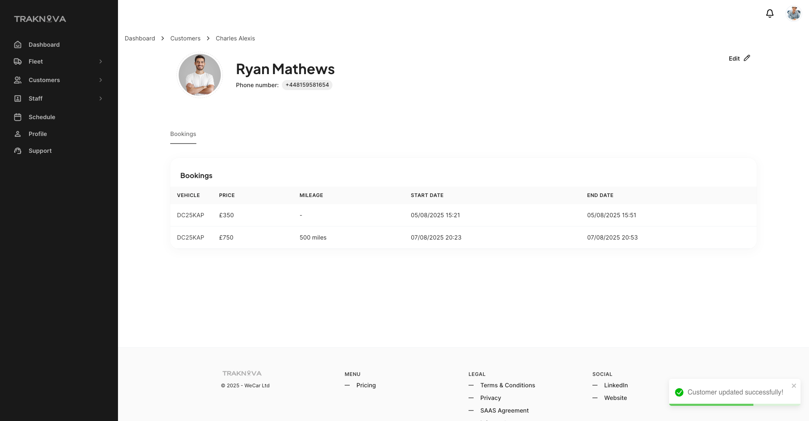Screen dimensions: 809x421
Task: Click the notification bell icon
Action: click(x=769, y=13)
